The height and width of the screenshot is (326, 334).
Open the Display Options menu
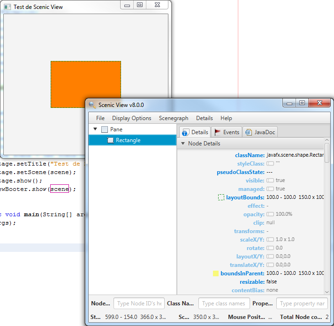(x=131, y=118)
